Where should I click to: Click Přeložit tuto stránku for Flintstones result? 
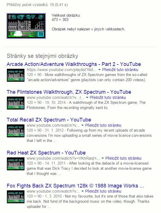(108, 97)
